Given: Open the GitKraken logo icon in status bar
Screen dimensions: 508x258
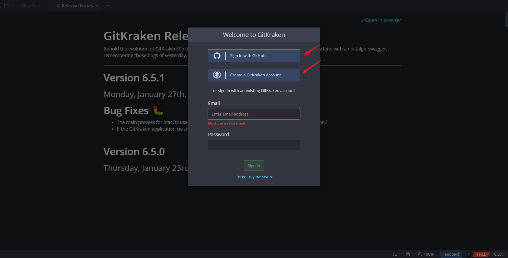Looking at the screenshot, I should pyautogui.click(x=469, y=254).
